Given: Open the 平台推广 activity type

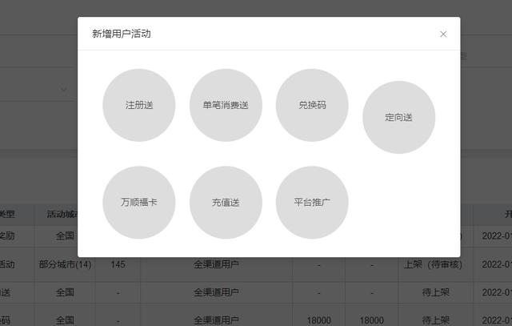Looking at the screenshot, I should tap(312, 203).
